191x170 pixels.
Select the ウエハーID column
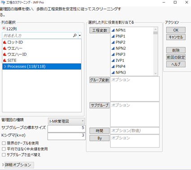[x=42, y=54]
